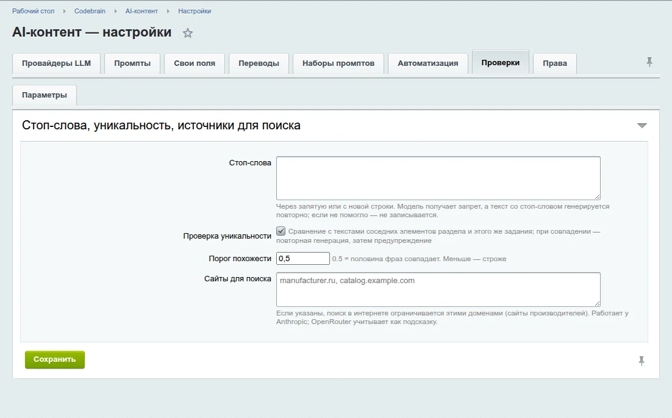Screen dimensions: 672x418
Task: Focus the Стоп-слова text area
Action: point(438,178)
